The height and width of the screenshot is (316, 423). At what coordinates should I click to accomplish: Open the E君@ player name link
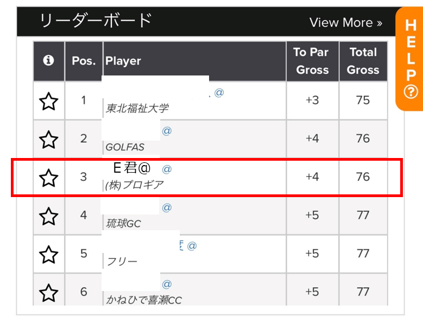[x=131, y=168]
